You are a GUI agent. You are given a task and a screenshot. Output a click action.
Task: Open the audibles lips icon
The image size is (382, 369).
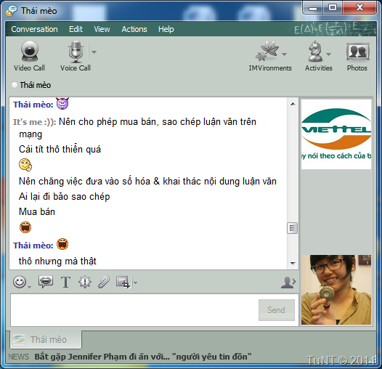coord(46,282)
